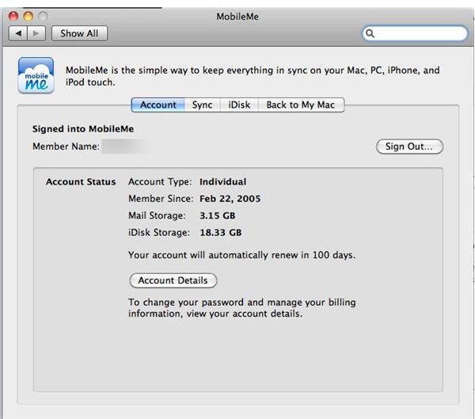Click the 'Member Since:' label
The width and height of the screenshot is (475, 419).
161,199
